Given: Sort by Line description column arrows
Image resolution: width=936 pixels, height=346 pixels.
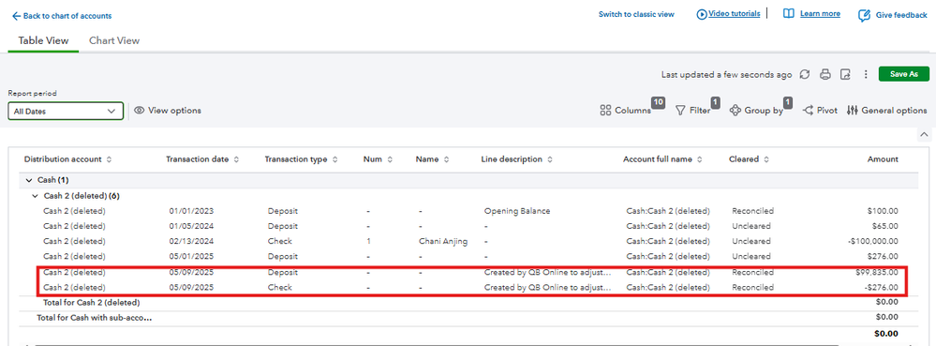Looking at the screenshot, I should point(550,159).
